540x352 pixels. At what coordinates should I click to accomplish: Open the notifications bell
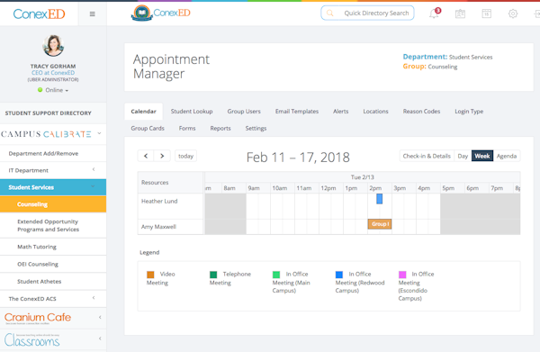pyautogui.click(x=435, y=14)
